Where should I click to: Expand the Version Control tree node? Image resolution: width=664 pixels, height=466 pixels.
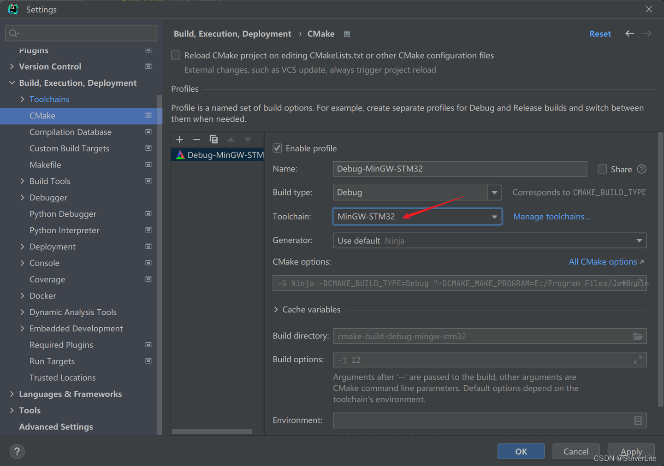pos(12,66)
